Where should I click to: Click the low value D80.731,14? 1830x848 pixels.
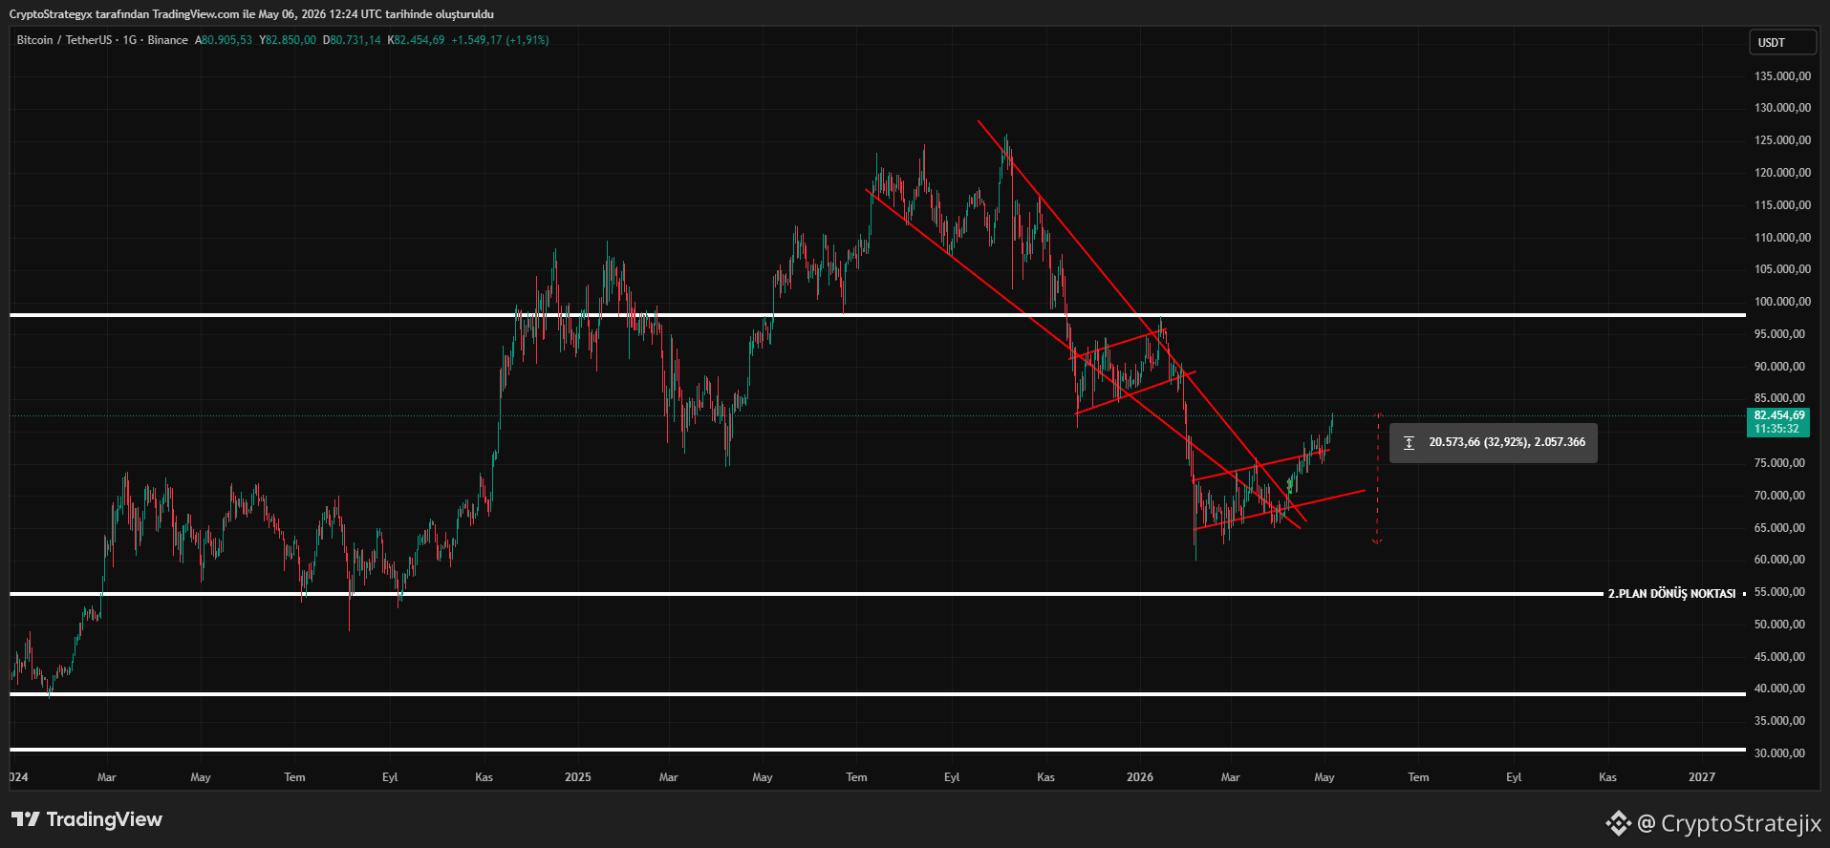[x=352, y=40]
